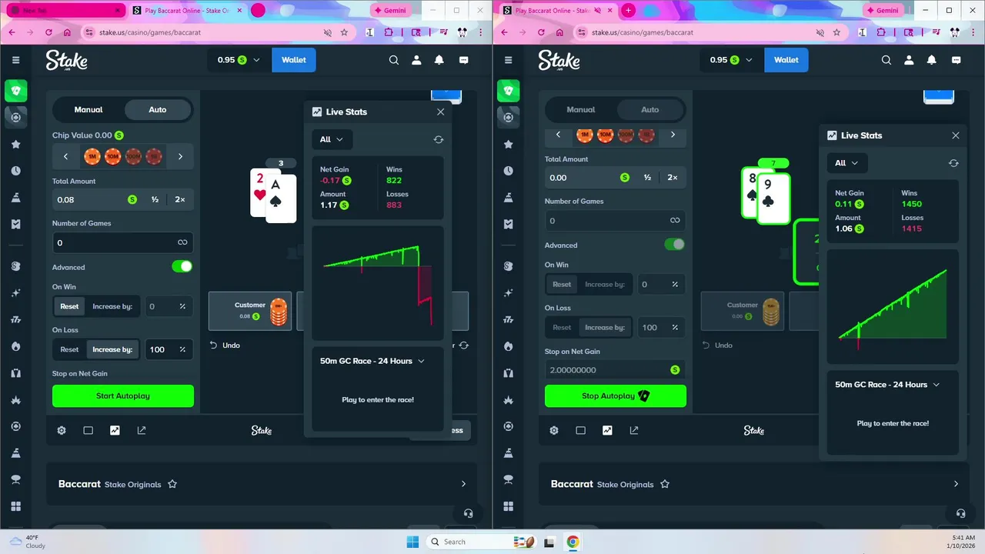Refresh Live Stats in the left window
This screenshot has width=985, height=554.
click(x=439, y=139)
